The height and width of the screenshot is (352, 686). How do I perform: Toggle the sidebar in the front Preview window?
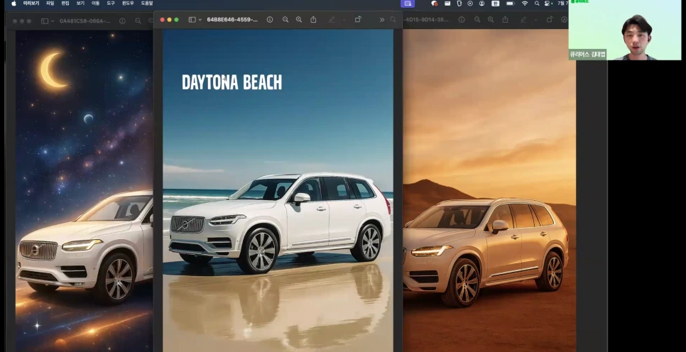coord(191,20)
